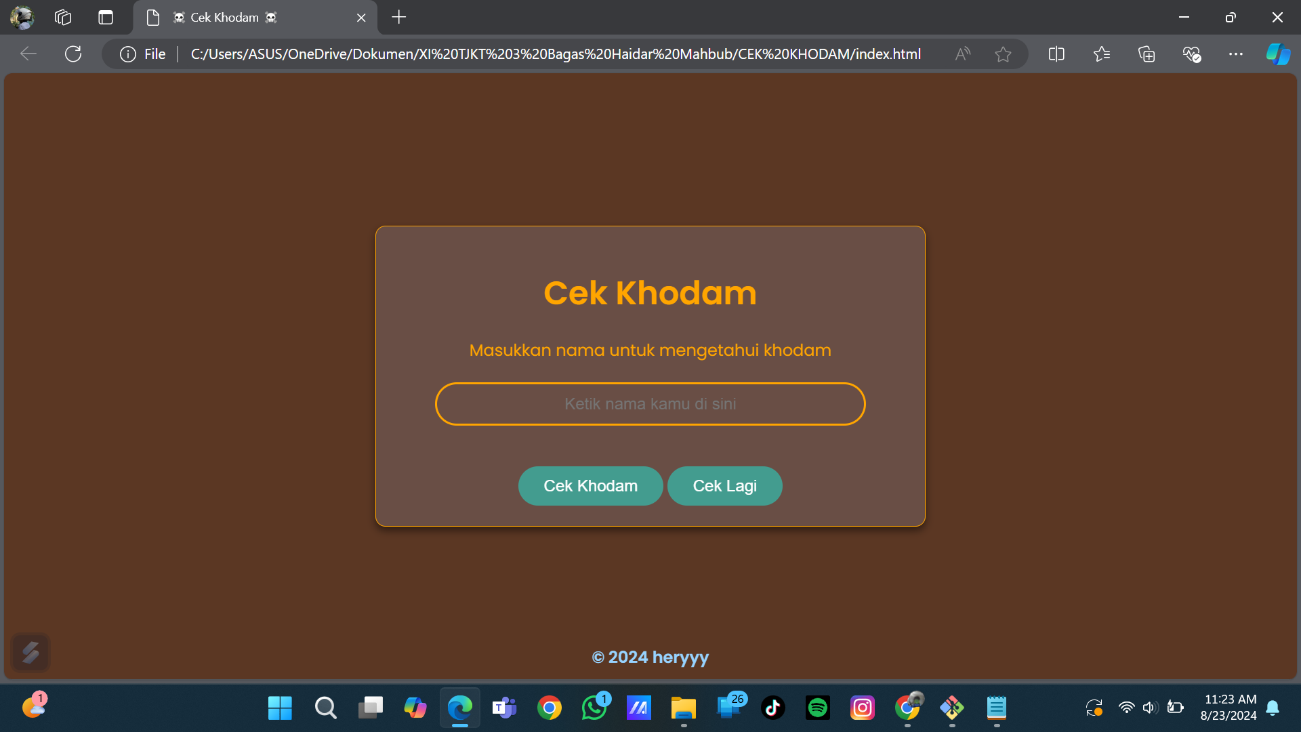Add page to favorites star icon
This screenshot has width=1301, height=732.
pos(1003,54)
